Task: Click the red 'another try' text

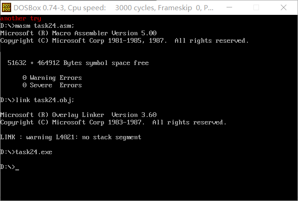Action: (21, 19)
